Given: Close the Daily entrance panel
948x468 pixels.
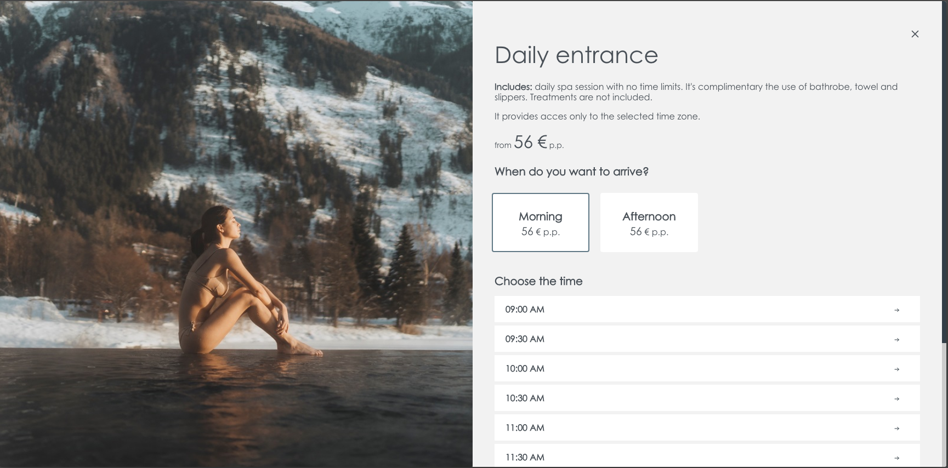Looking at the screenshot, I should click(915, 34).
